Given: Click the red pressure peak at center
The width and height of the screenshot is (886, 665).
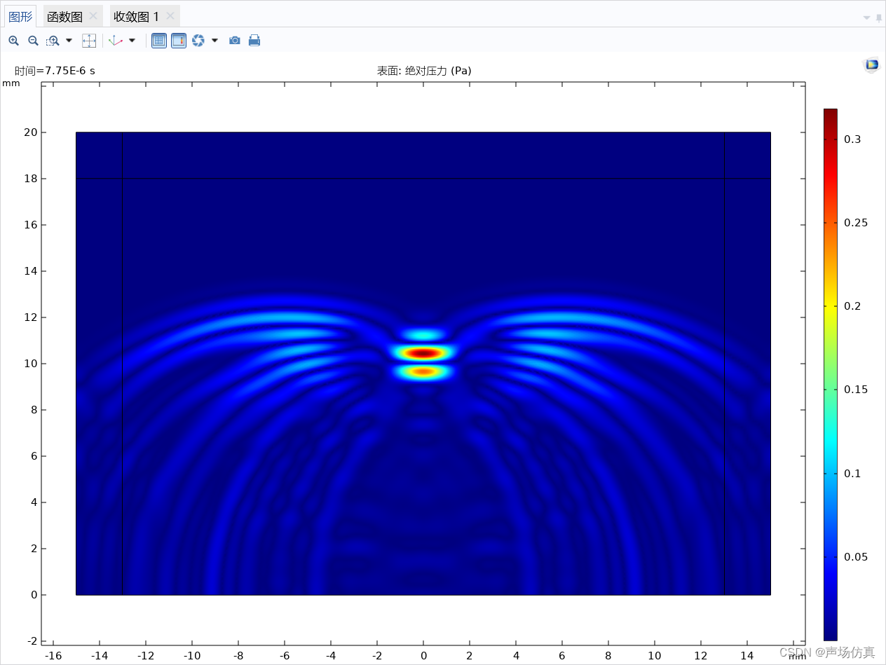Looking at the screenshot, I should coord(423,353).
